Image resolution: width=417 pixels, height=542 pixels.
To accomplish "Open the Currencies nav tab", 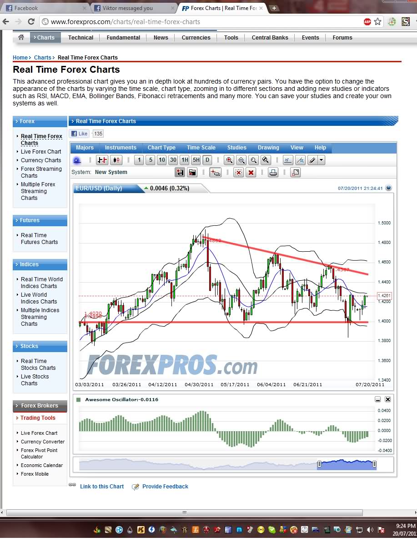I will click(x=196, y=38).
